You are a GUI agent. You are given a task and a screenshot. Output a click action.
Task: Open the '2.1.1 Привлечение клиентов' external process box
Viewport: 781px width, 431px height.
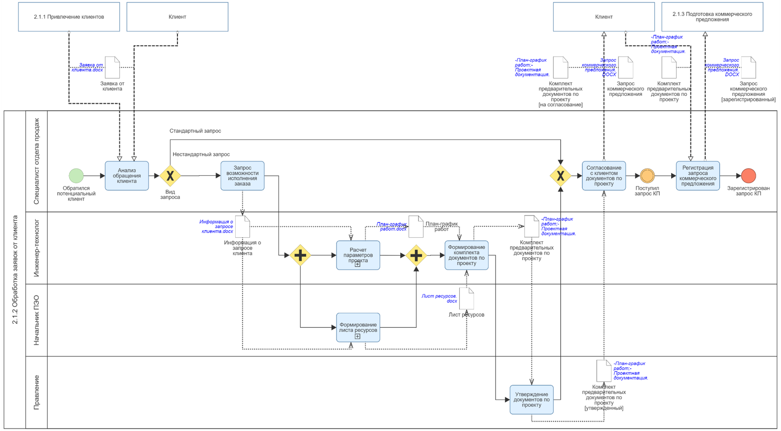[x=69, y=17]
